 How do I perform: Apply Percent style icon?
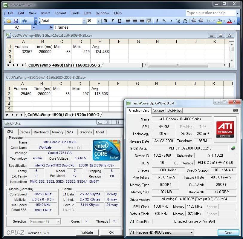(164, 21)
